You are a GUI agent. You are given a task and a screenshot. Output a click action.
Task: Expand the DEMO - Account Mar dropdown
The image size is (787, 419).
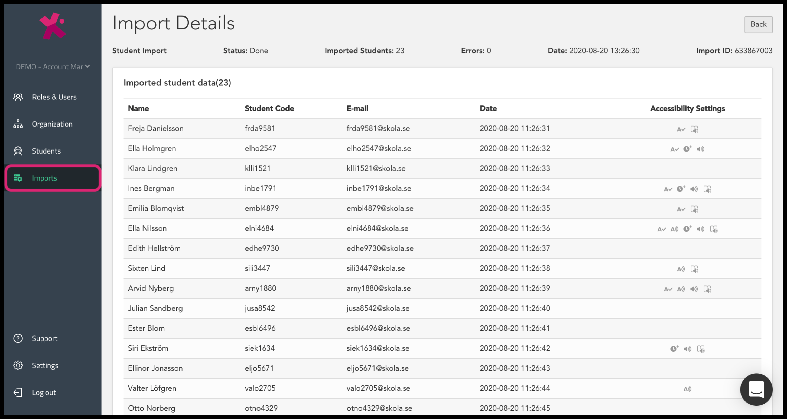tap(53, 67)
